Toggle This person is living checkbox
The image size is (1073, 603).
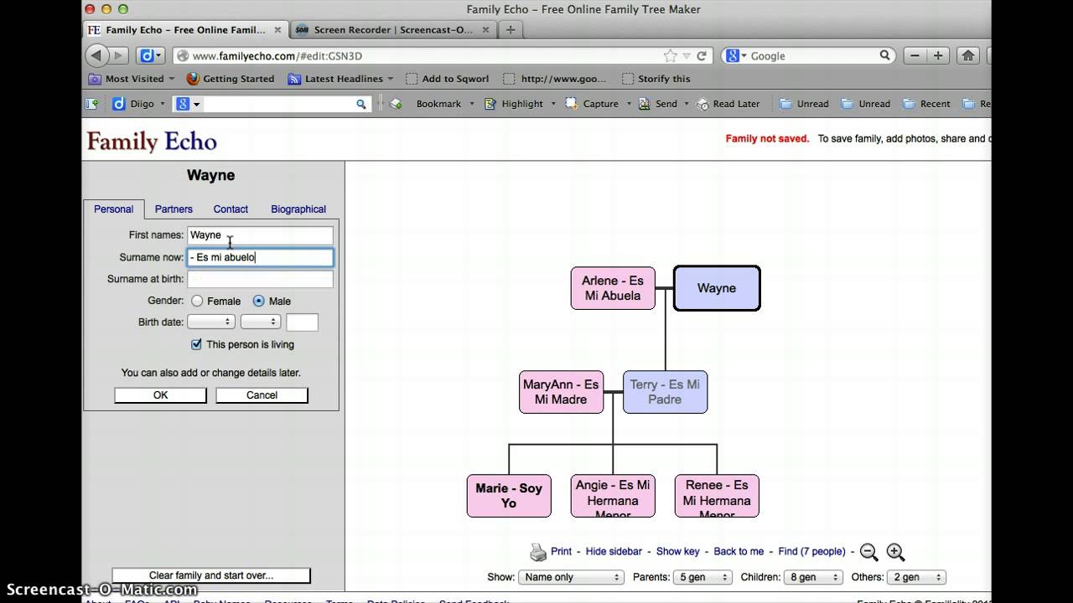click(196, 344)
